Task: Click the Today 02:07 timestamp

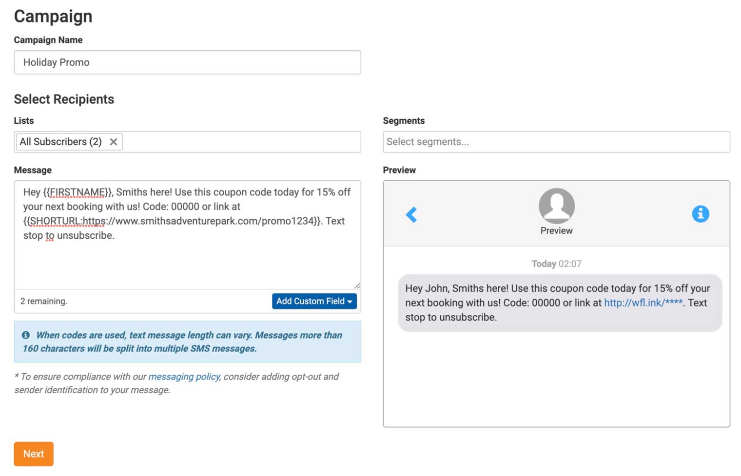Action: (x=556, y=264)
